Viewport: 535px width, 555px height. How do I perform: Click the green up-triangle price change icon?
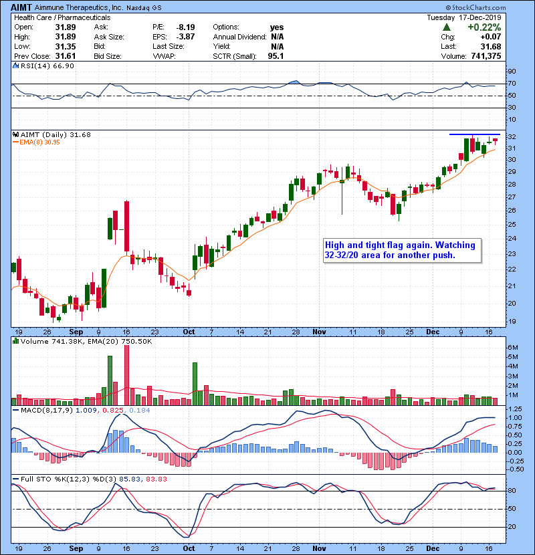pos(447,27)
